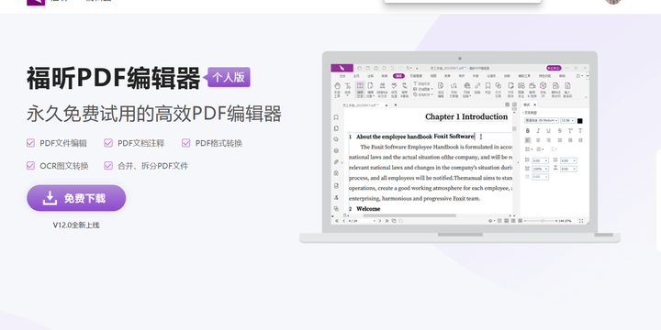Click the V12.0全新上线 text
The height and width of the screenshot is (330, 661).
[x=76, y=225]
